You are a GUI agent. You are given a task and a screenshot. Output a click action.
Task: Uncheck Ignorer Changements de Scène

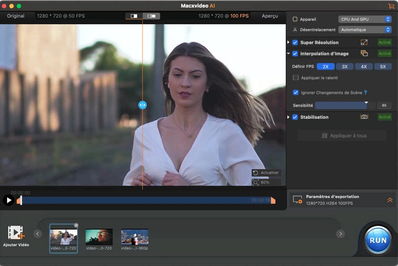pyautogui.click(x=295, y=92)
